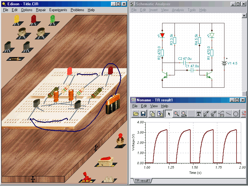Viewport: 248px width, 186px height.
Task: Expand Tools menu in Schematic Analyser
Action: [x=192, y=10]
